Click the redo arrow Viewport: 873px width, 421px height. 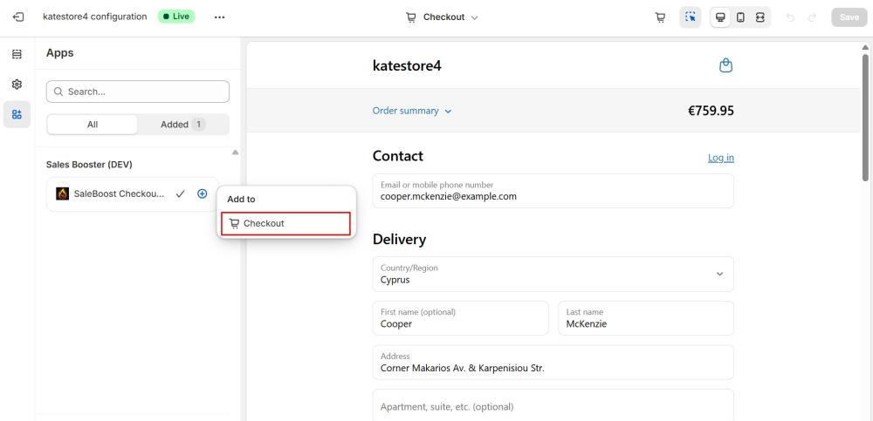coord(812,17)
